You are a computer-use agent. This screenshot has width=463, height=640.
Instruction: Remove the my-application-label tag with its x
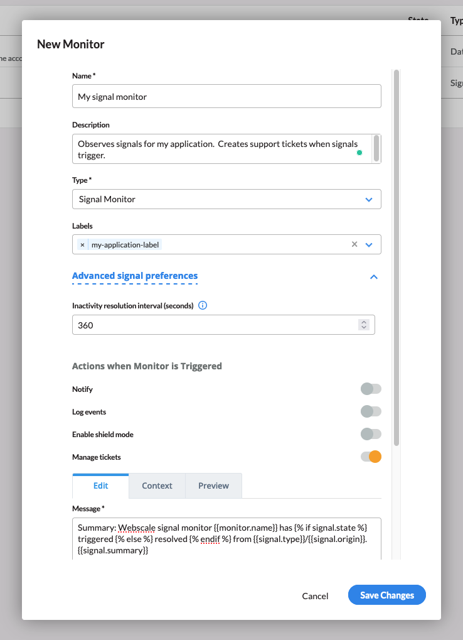click(x=82, y=245)
